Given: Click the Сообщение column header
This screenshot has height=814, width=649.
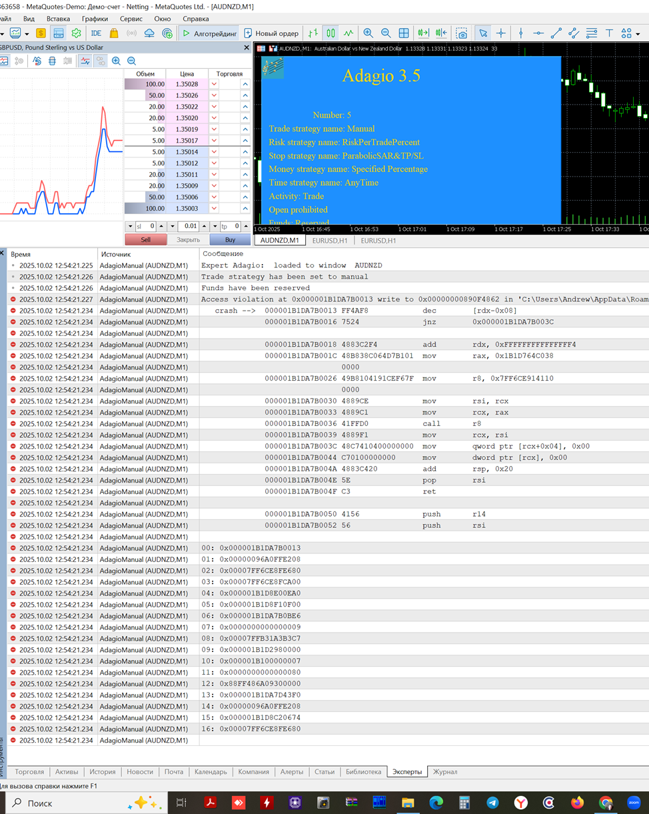Looking at the screenshot, I should tap(223, 254).
